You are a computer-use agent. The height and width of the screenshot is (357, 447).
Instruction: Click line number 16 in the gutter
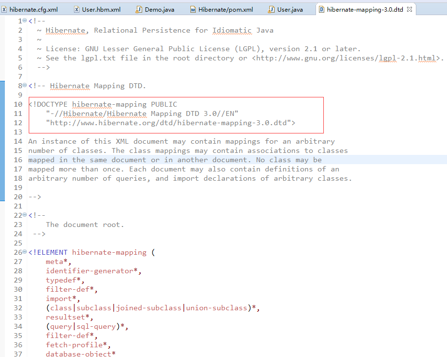(18, 160)
